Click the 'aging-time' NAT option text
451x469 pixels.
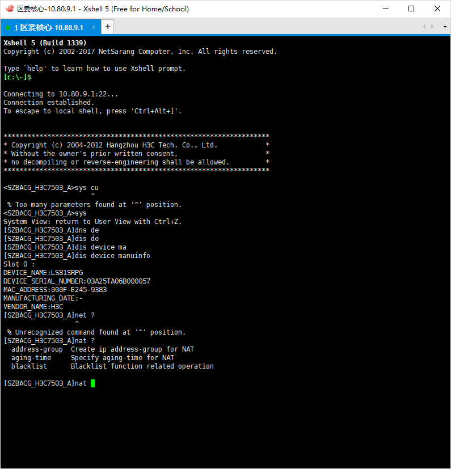(31, 358)
